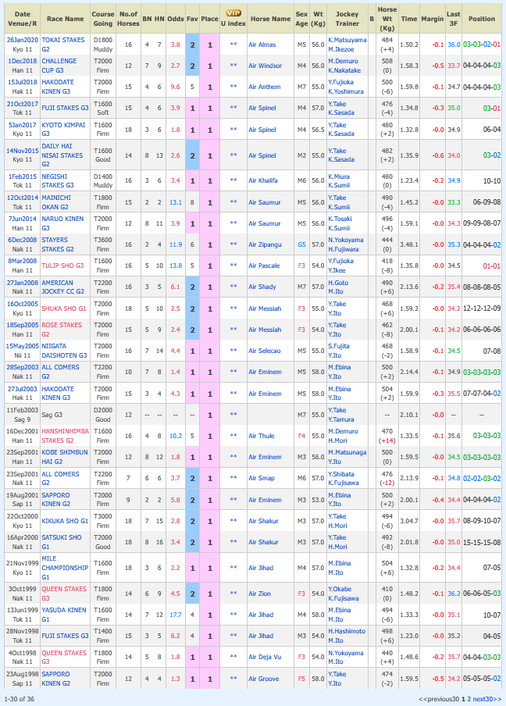Open the MAINICHI OKAN G2 race

[56, 202]
